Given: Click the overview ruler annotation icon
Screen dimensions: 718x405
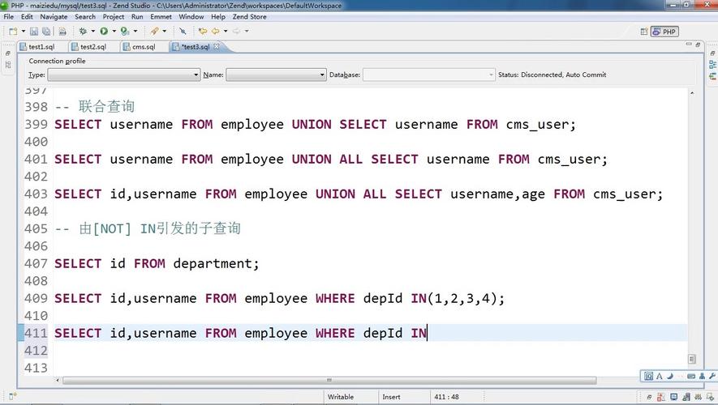Looking at the screenshot, I should point(692,359).
